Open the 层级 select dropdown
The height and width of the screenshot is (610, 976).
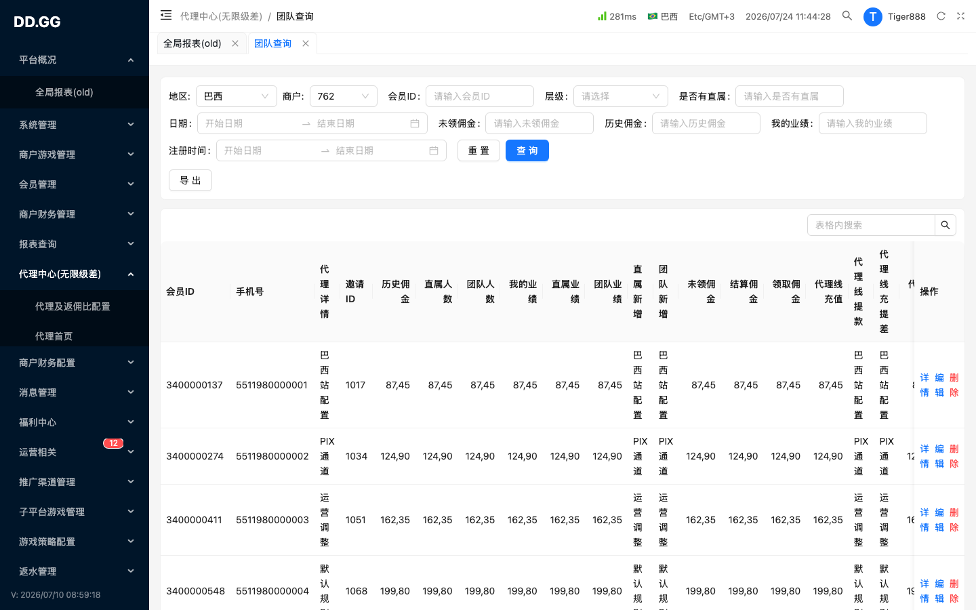[x=621, y=96]
